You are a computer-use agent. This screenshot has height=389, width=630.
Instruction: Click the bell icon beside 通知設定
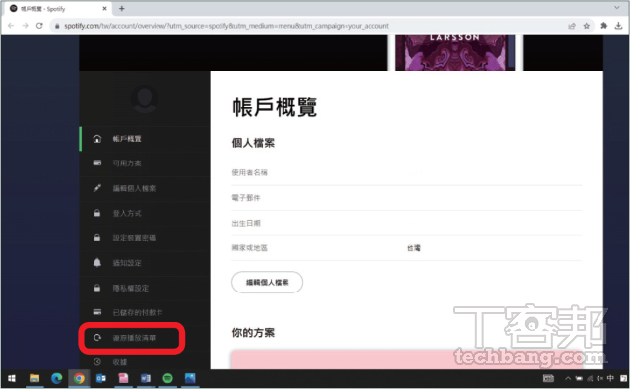click(x=97, y=262)
